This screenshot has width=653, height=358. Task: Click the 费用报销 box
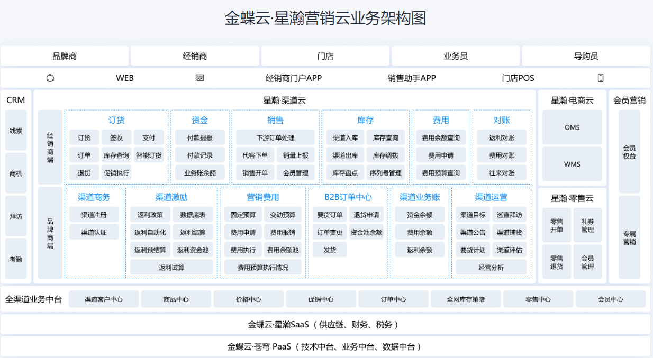click(283, 232)
